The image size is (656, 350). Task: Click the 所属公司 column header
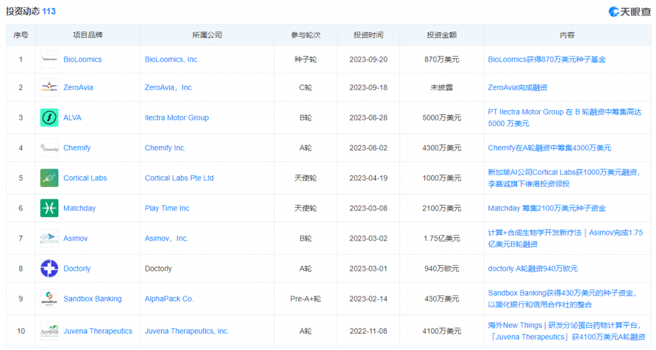click(x=207, y=35)
